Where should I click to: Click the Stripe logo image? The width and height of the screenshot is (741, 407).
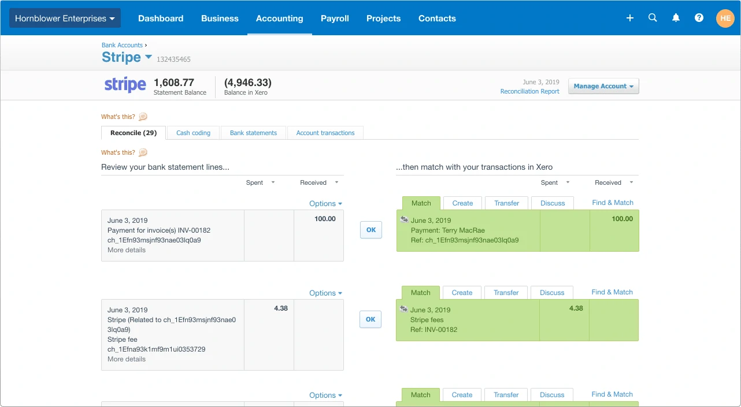click(x=125, y=85)
